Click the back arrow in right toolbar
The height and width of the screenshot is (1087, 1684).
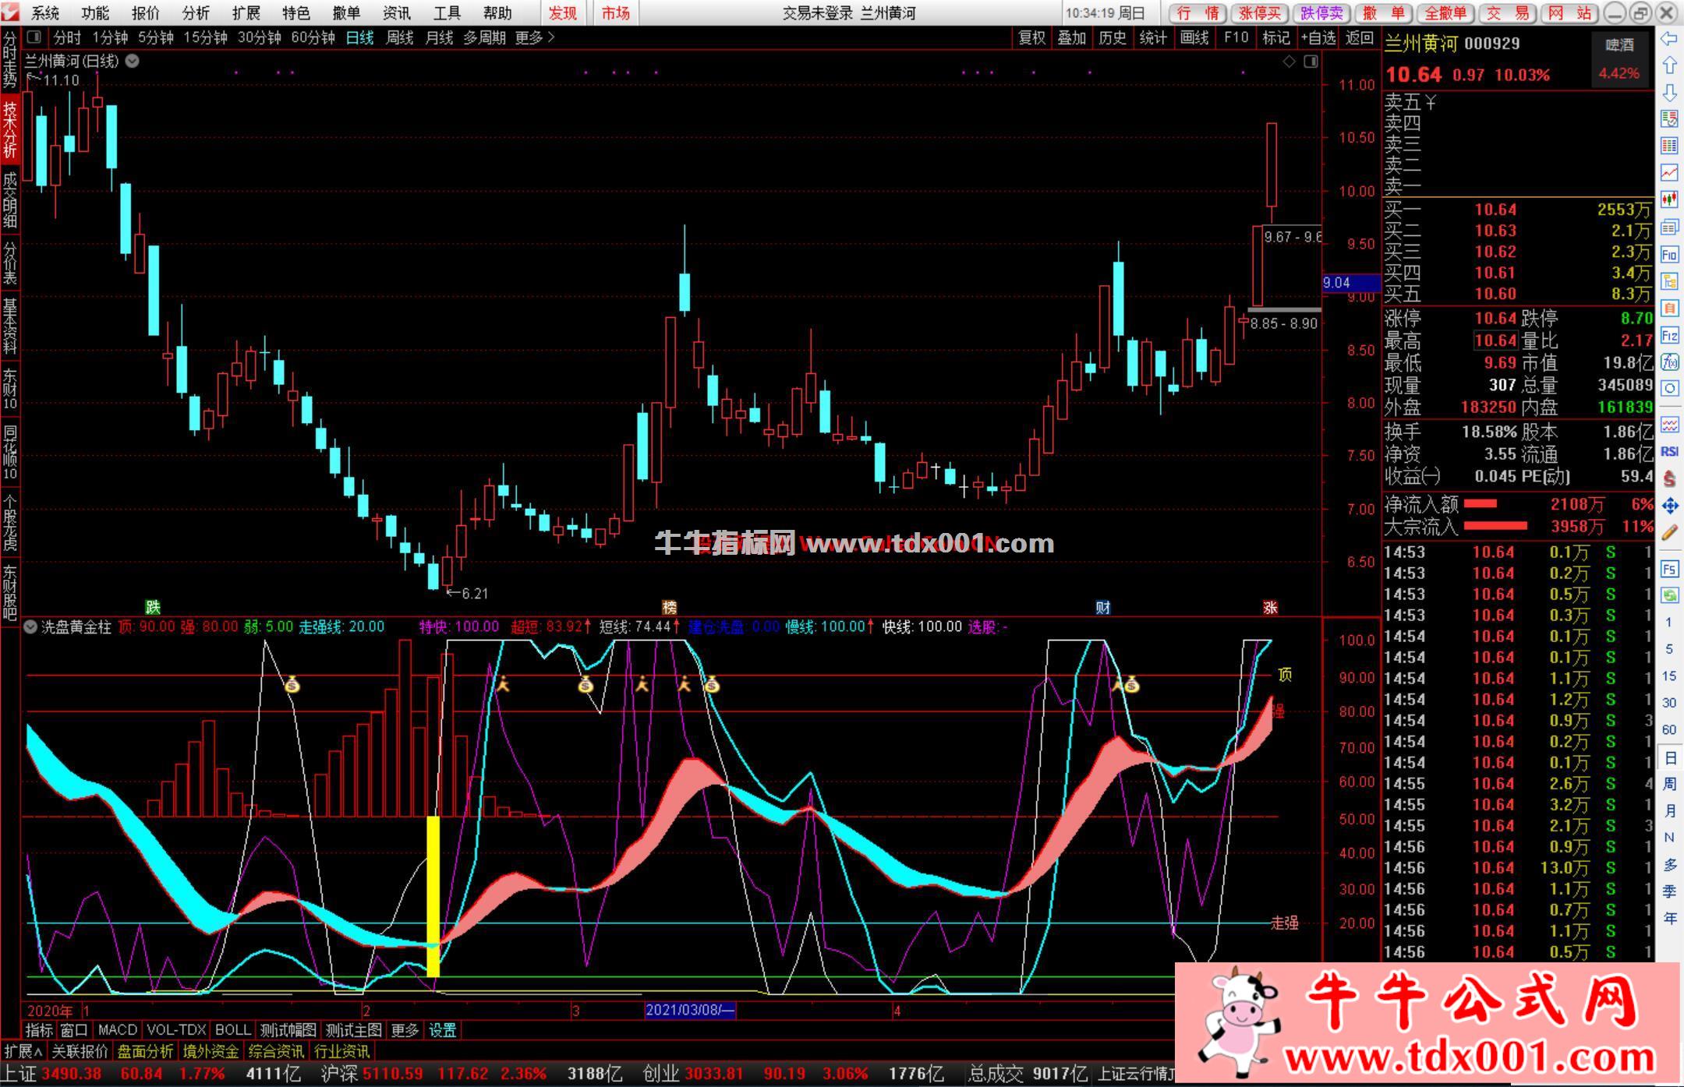[1669, 39]
